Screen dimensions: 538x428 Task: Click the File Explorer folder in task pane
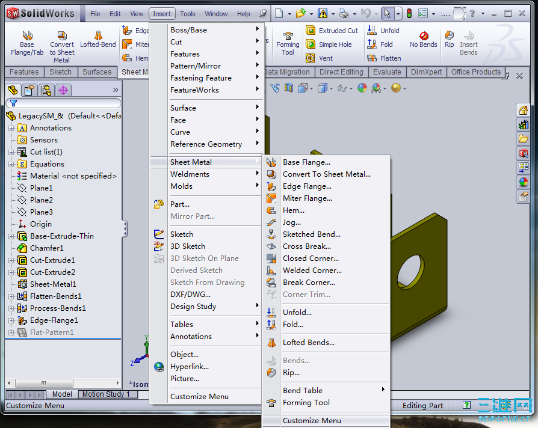tap(523, 139)
